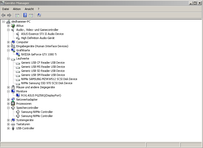Collapse Audio-, Video- und Gamecontroller

point(8,30)
